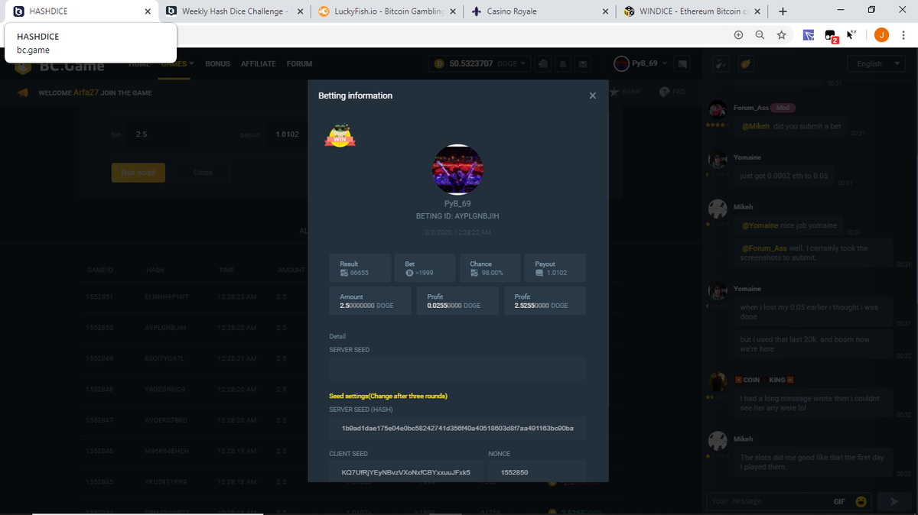
Task: Click the Chrome zoom-out magnifier icon
Action: (760, 35)
